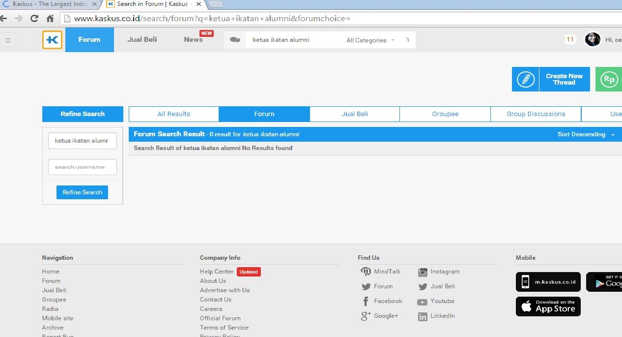Switch to the Forum header tab

89,40
